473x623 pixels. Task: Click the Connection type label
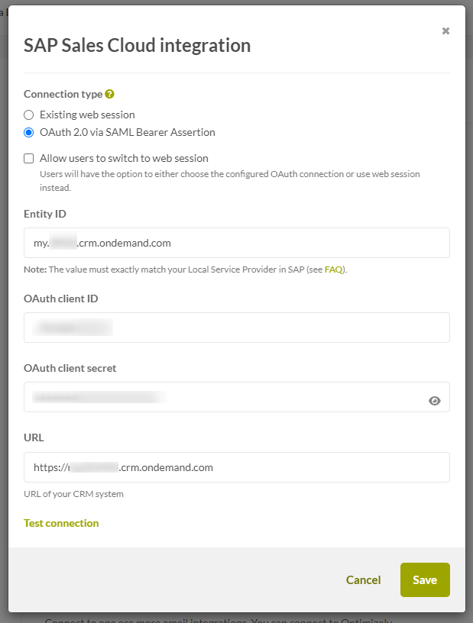coord(61,94)
